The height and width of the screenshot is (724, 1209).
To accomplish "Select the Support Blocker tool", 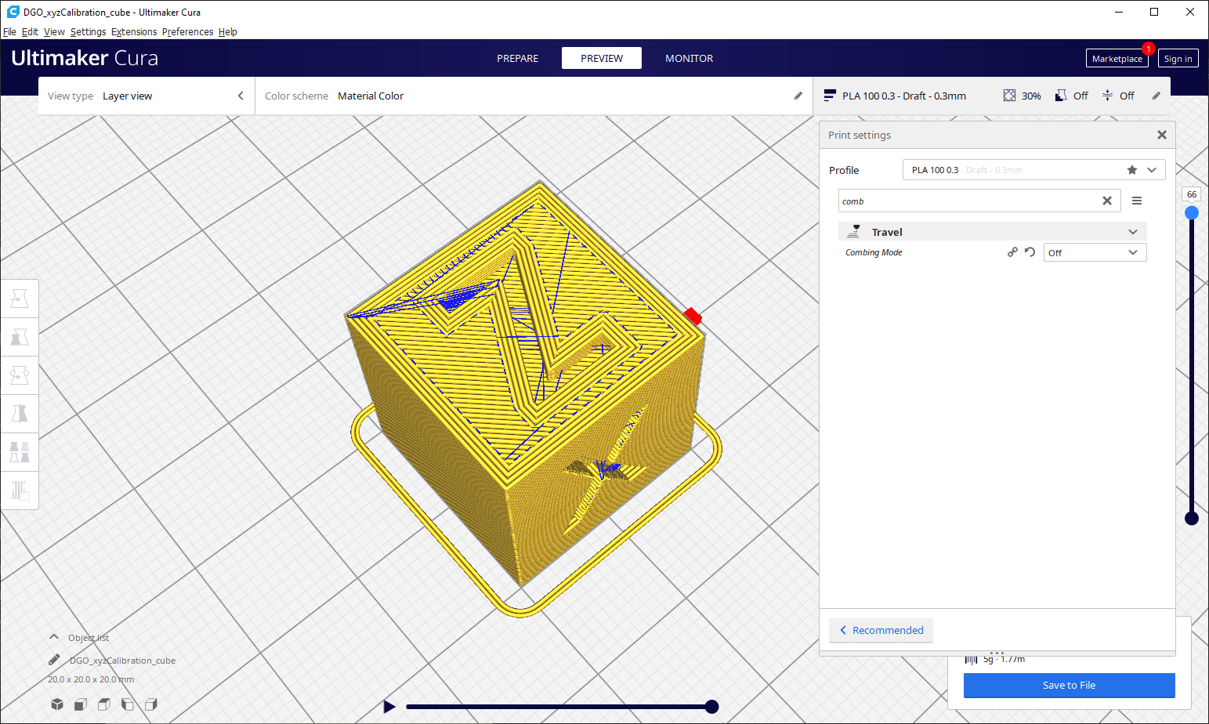I will 20,491.
